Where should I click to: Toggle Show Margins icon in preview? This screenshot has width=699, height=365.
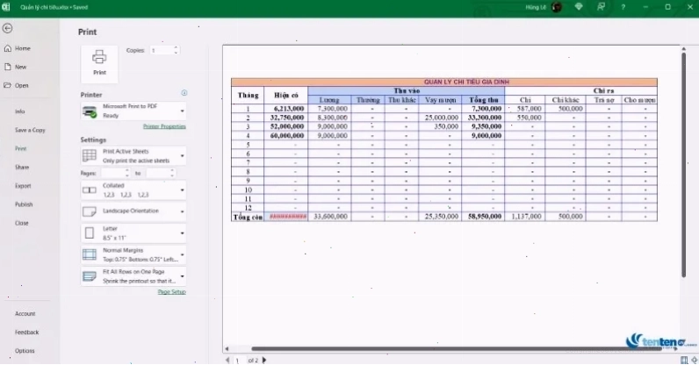(684, 360)
